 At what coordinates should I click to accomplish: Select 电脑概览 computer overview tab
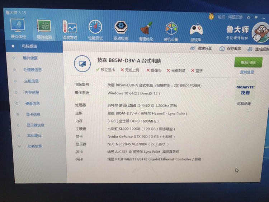tap(34, 46)
